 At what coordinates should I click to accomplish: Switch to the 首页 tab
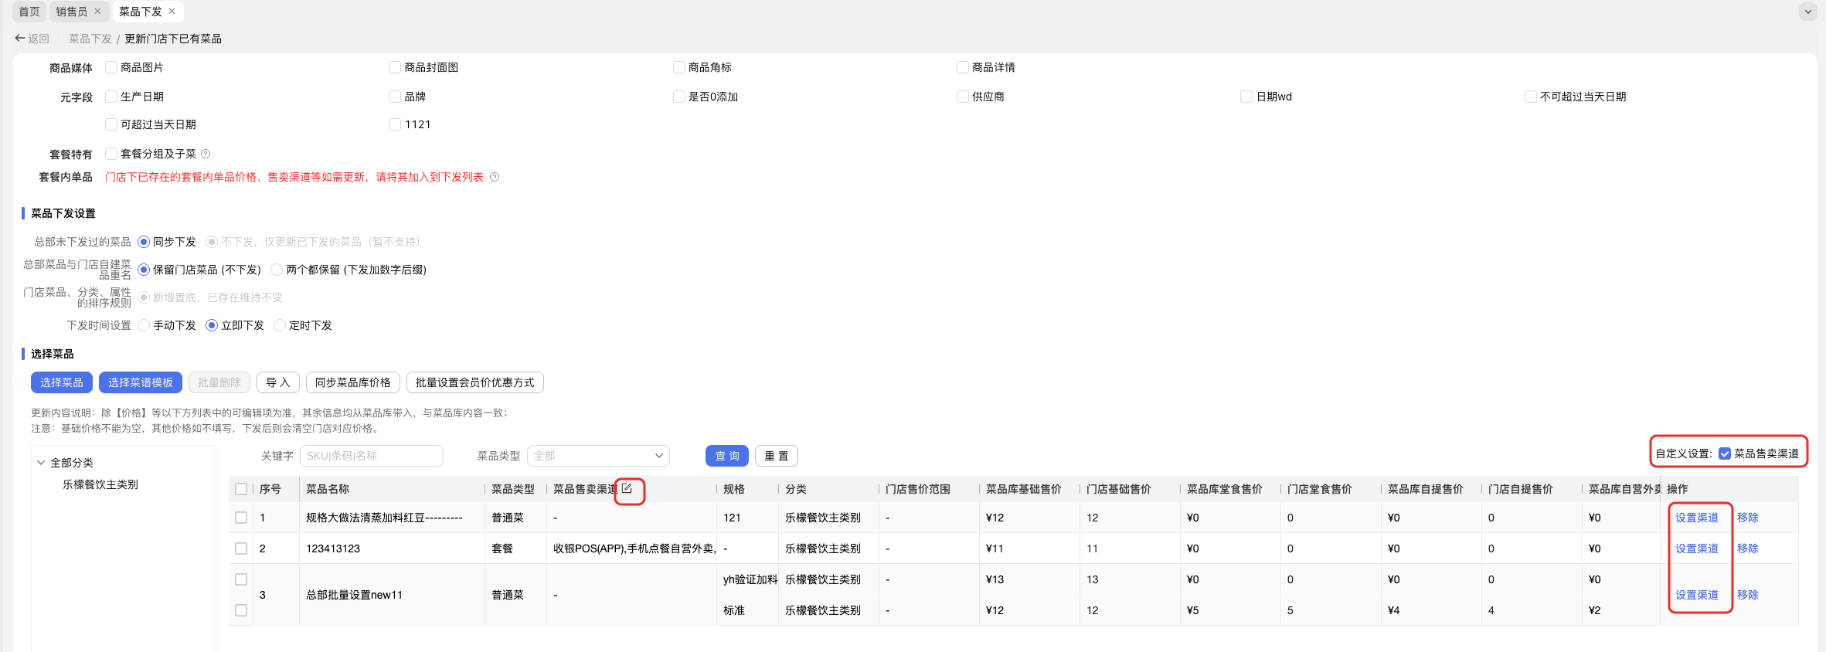(x=29, y=12)
